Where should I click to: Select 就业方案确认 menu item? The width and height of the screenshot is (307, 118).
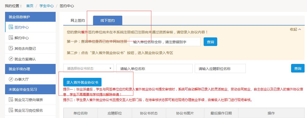point(30,59)
